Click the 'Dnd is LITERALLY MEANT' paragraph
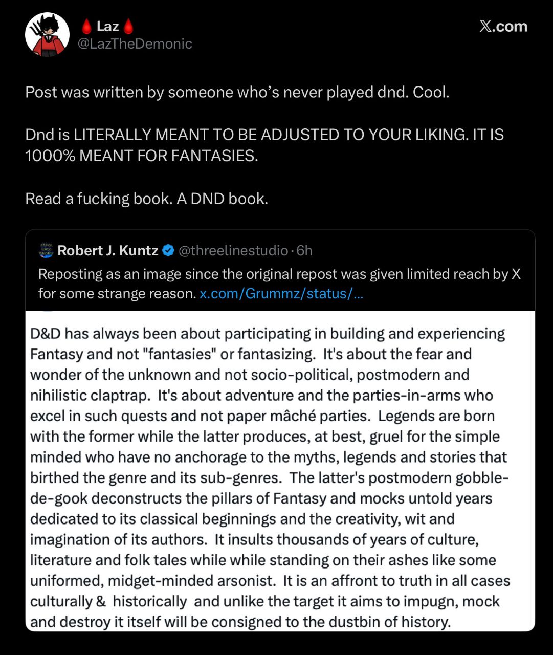This screenshot has width=553, height=655. tap(264, 145)
